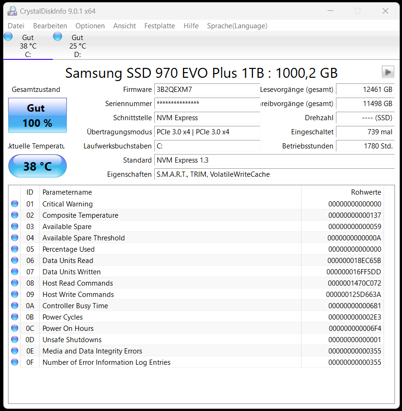Open the Hilfe menu
This screenshot has width=402, height=411.
click(191, 25)
